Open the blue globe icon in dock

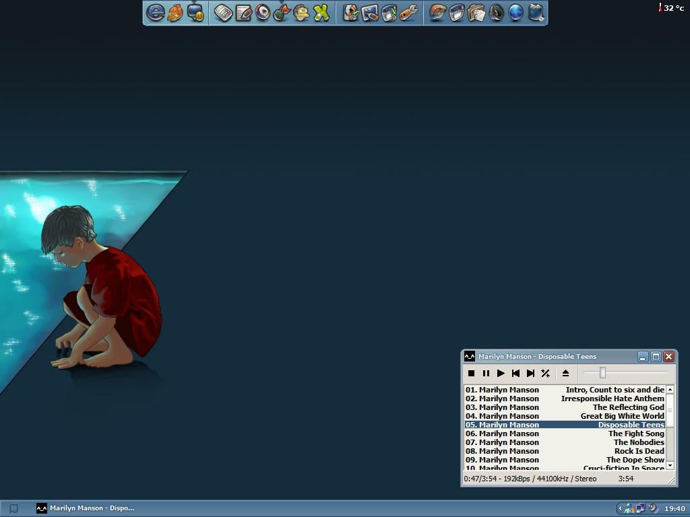(x=515, y=13)
